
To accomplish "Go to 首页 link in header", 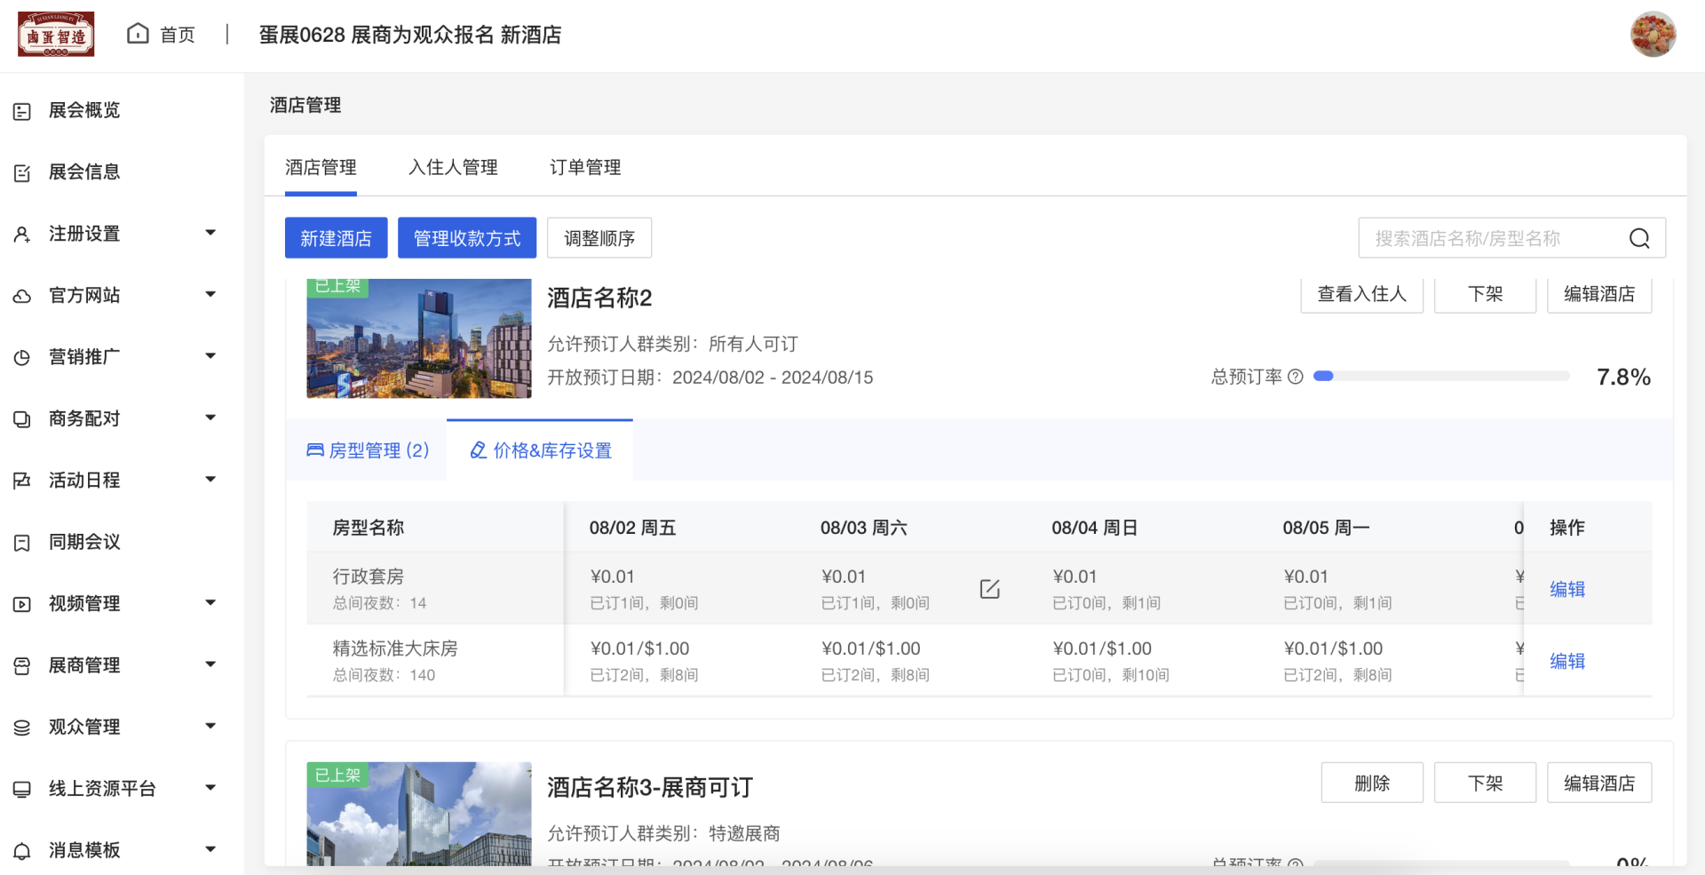I will 178,35.
